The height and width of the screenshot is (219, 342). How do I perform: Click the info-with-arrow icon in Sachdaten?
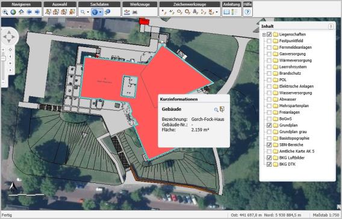coord(108,12)
